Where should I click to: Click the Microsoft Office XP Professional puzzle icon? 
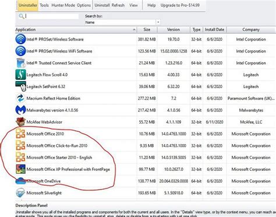click(x=20, y=169)
